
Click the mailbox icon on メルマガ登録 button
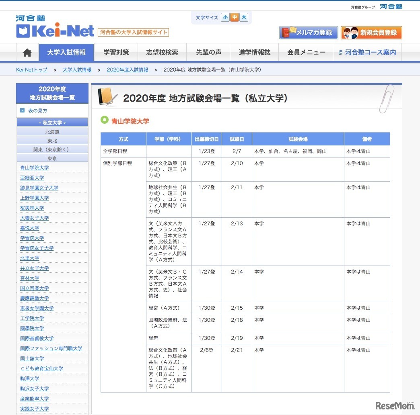tap(287, 33)
